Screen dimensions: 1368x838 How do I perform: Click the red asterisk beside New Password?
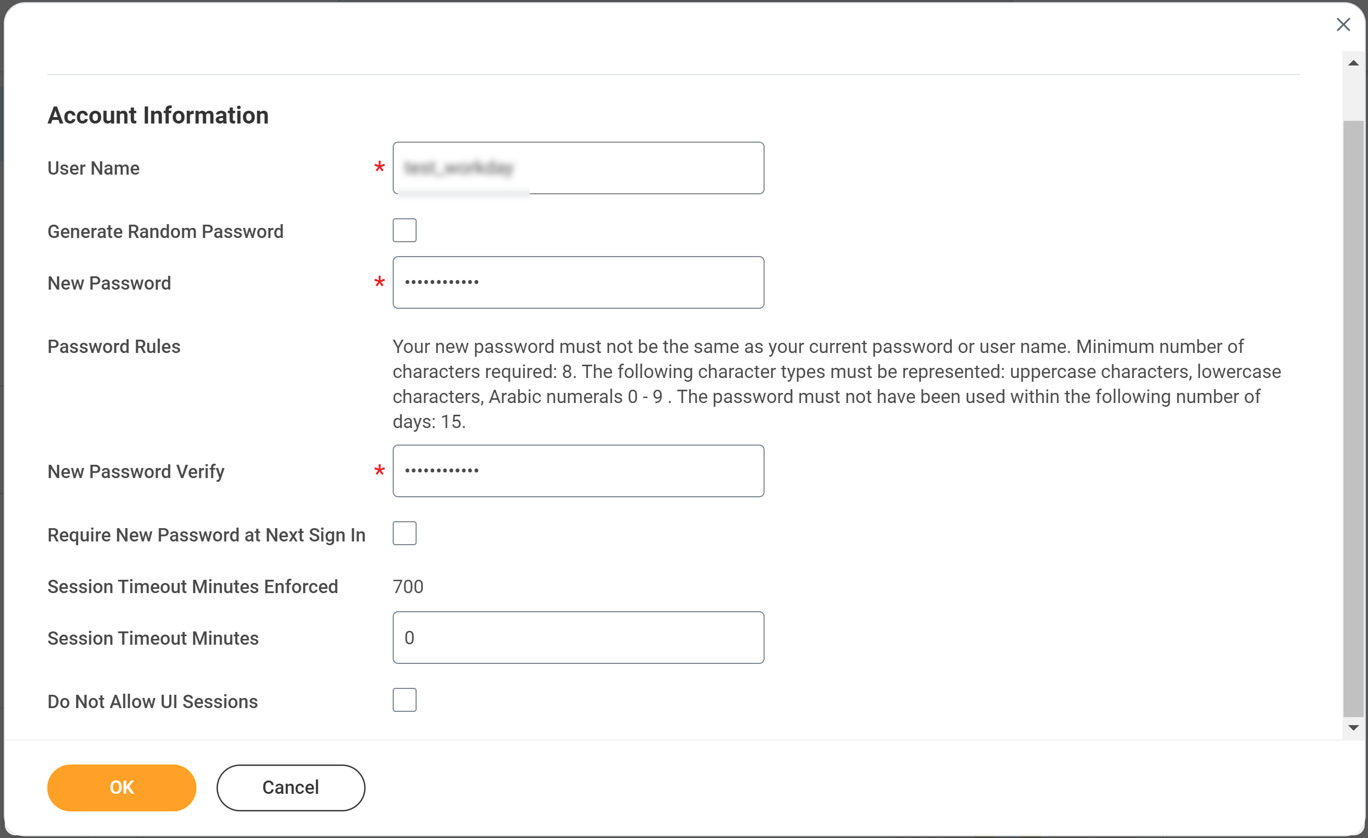(x=379, y=282)
